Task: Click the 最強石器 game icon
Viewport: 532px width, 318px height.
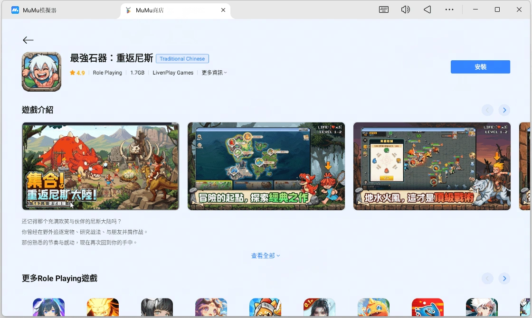Action: point(41,72)
